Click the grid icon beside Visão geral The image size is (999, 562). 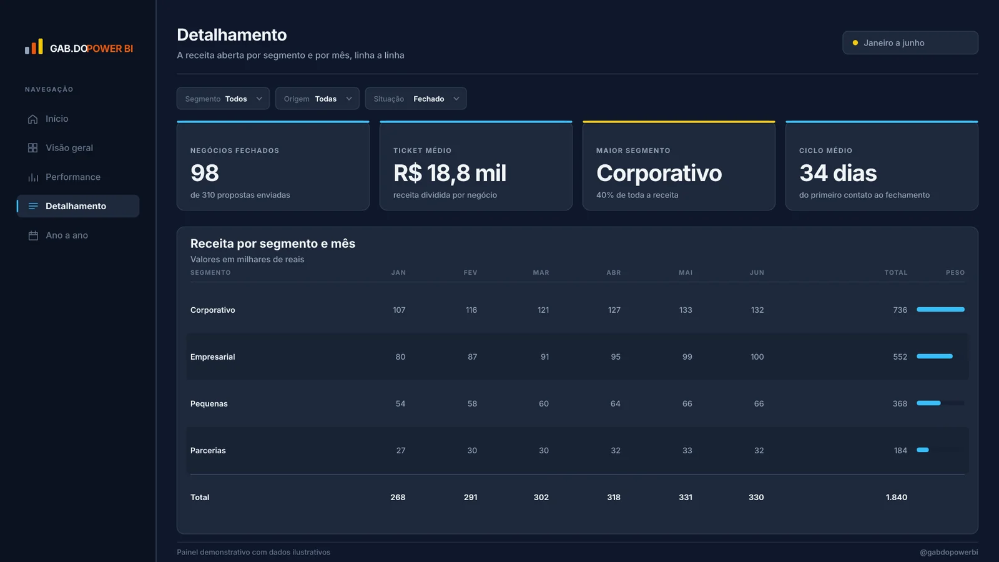click(33, 148)
